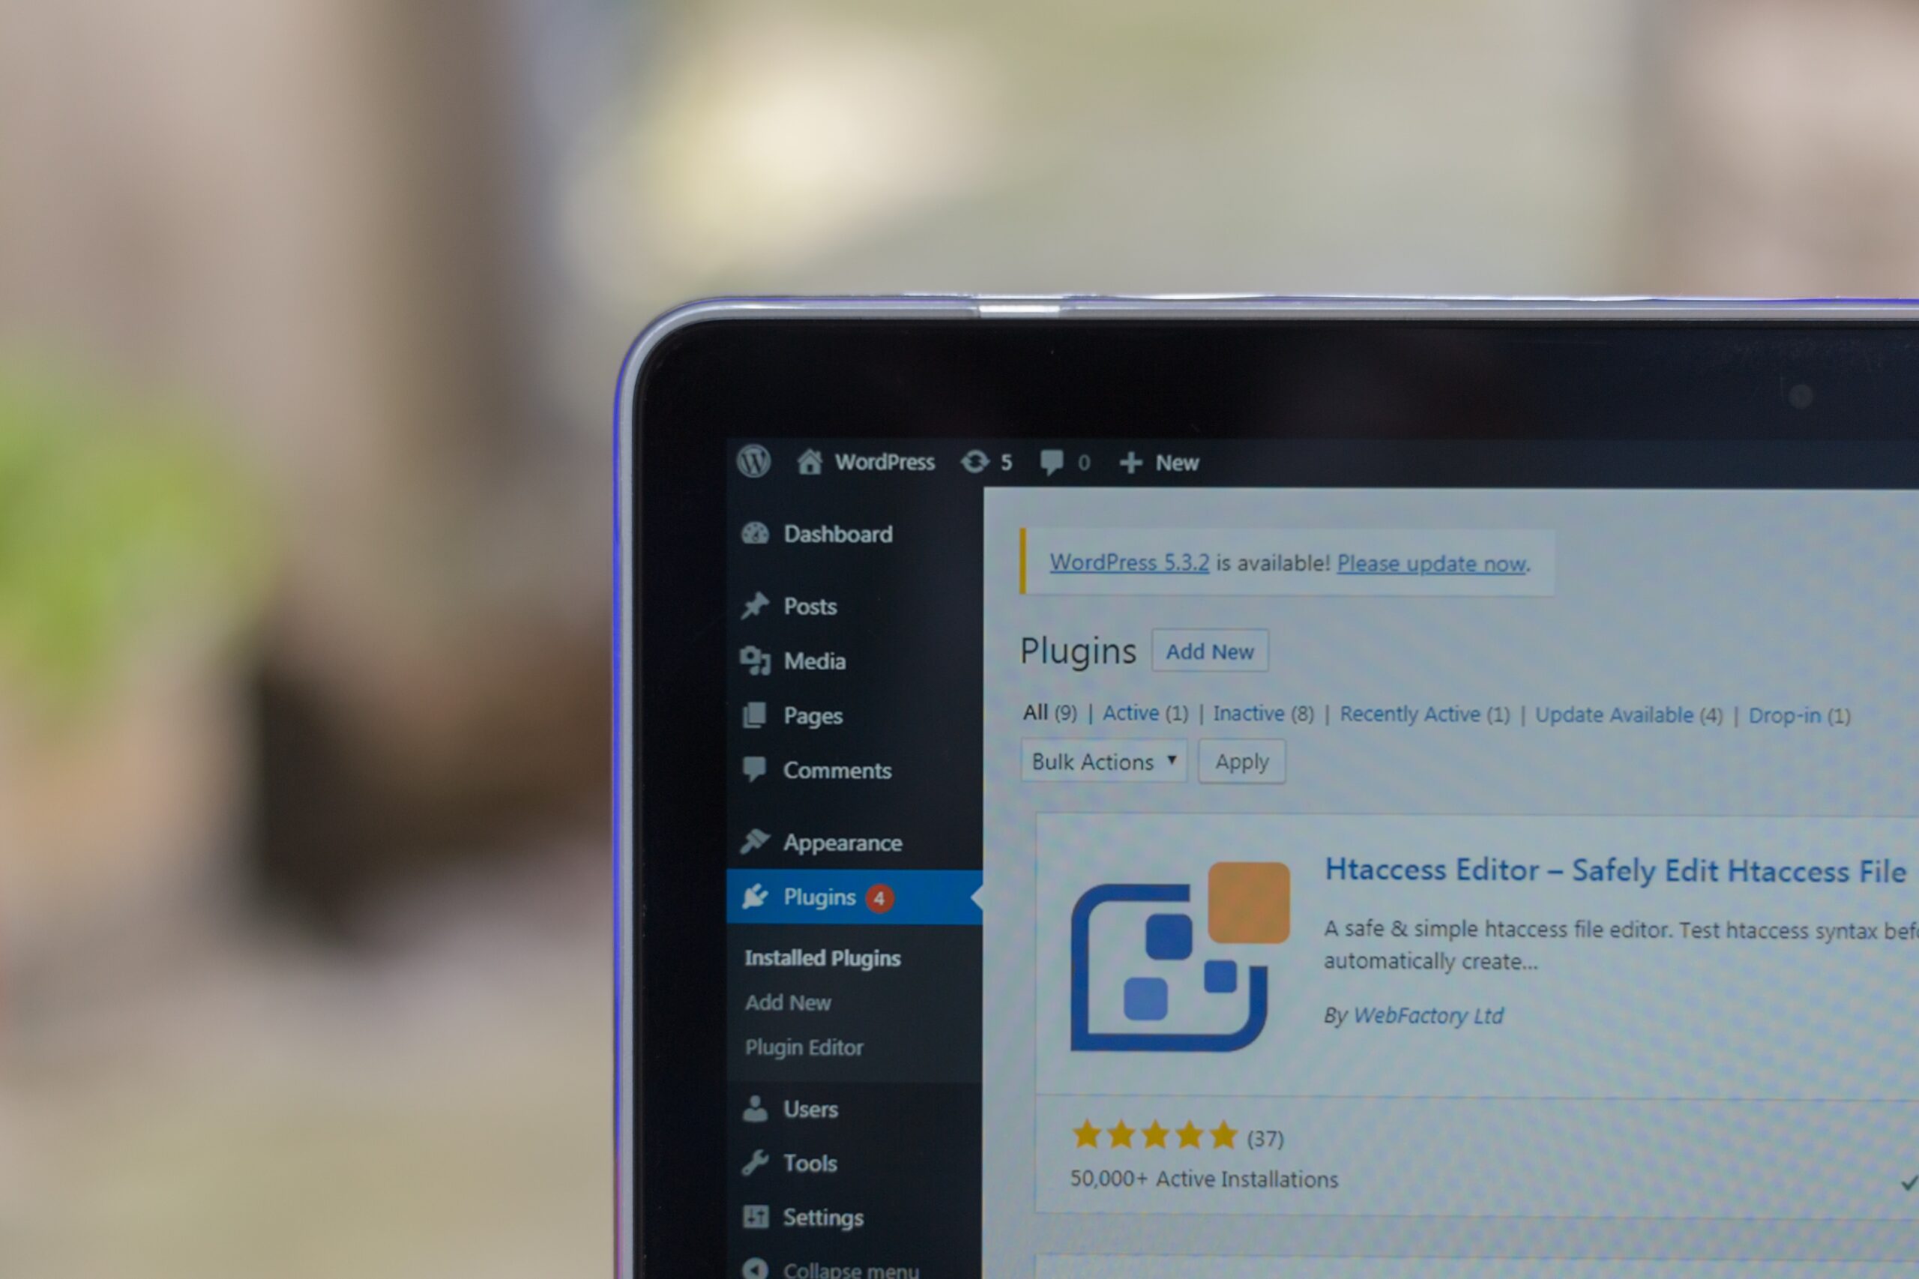Screen dimensions: 1919x1279
Task: Select the 'Active (1)' filter tab
Action: tap(1154, 714)
